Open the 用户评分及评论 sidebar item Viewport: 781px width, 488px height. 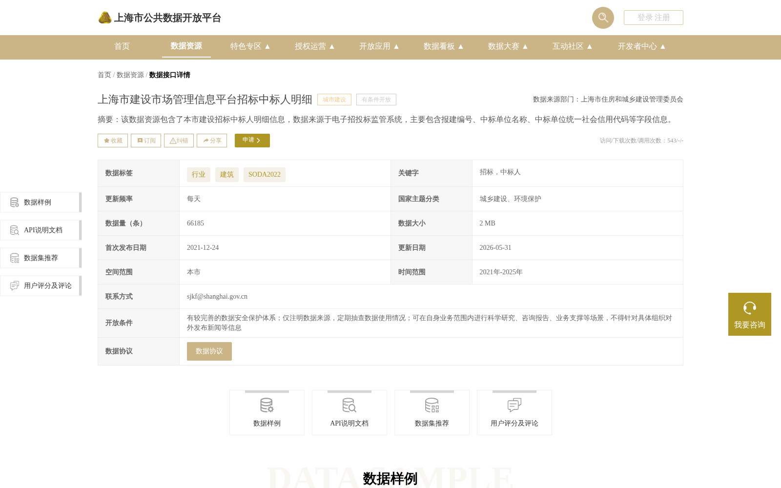coord(41,285)
